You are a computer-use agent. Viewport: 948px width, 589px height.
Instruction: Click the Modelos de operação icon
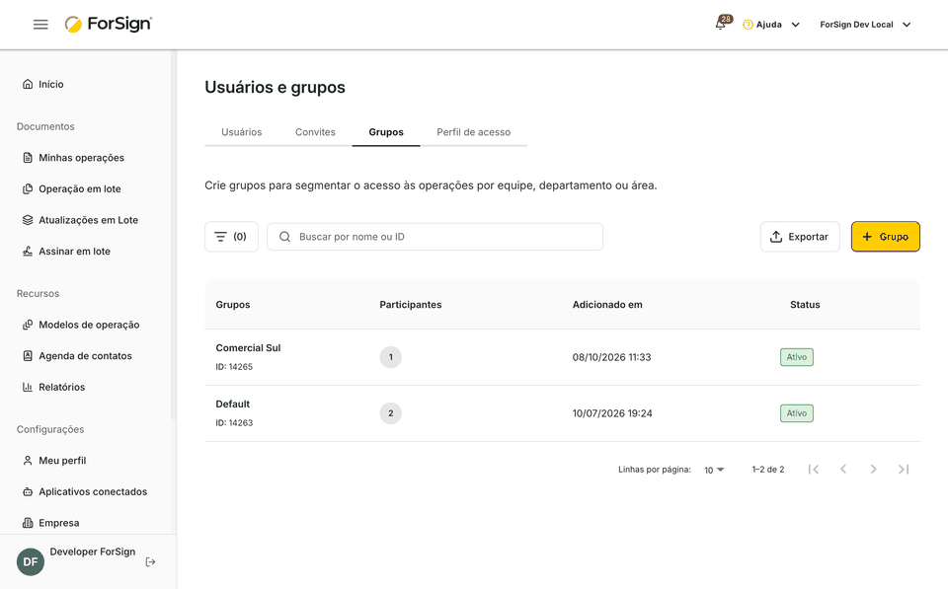(x=28, y=325)
